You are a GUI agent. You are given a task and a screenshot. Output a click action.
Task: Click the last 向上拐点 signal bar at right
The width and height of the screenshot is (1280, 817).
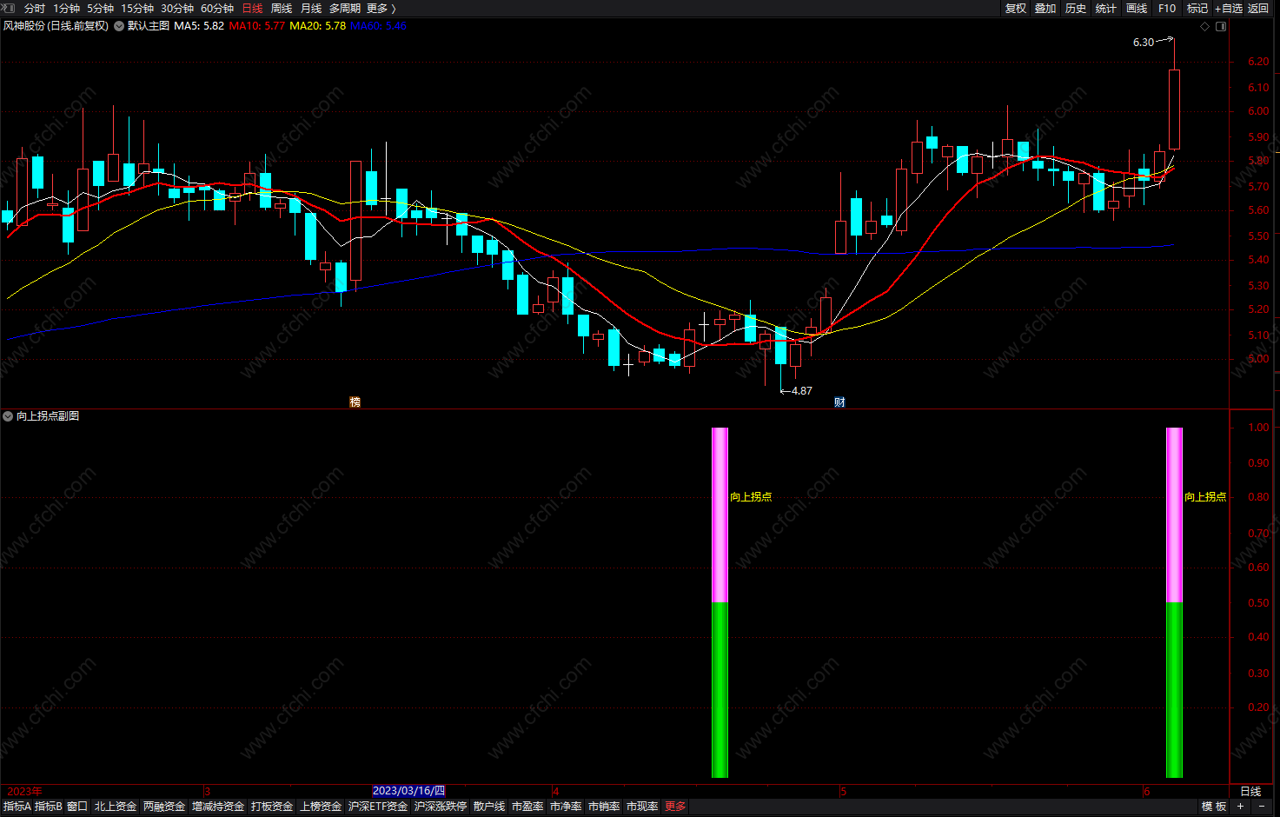tap(1174, 602)
